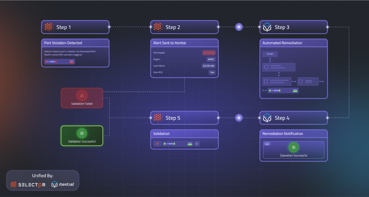The height and width of the screenshot is (197, 369).
Task: Click the Operation Successful text
Action: pos(293,156)
